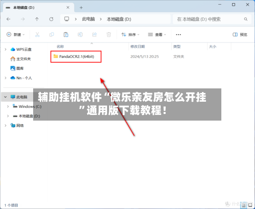Open Nn - 个人 OneDrive in sidebar
255x209 pixels.
click(x=21, y=78)
